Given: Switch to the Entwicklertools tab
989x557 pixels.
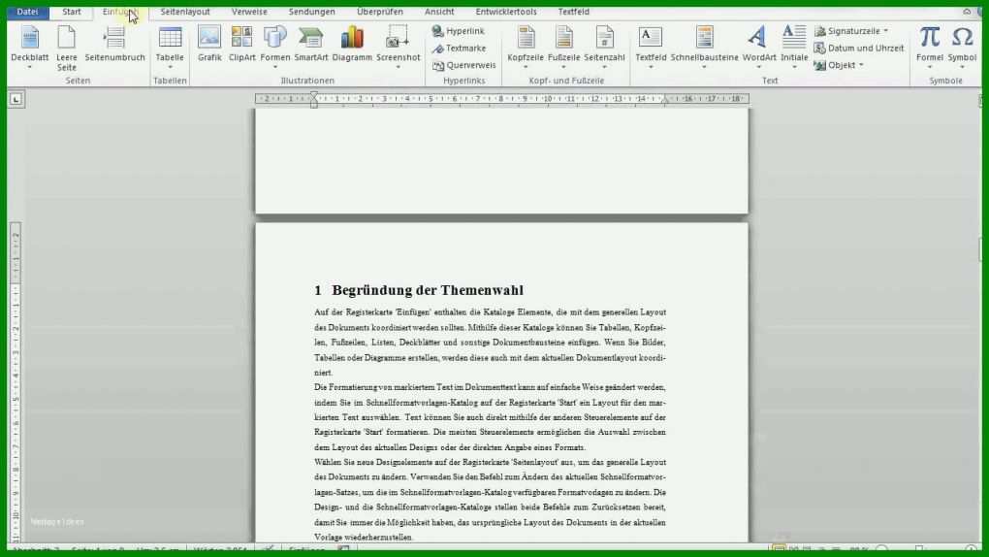Looking at the screenshot, I should pyautogui.click(x=506, y=12).
